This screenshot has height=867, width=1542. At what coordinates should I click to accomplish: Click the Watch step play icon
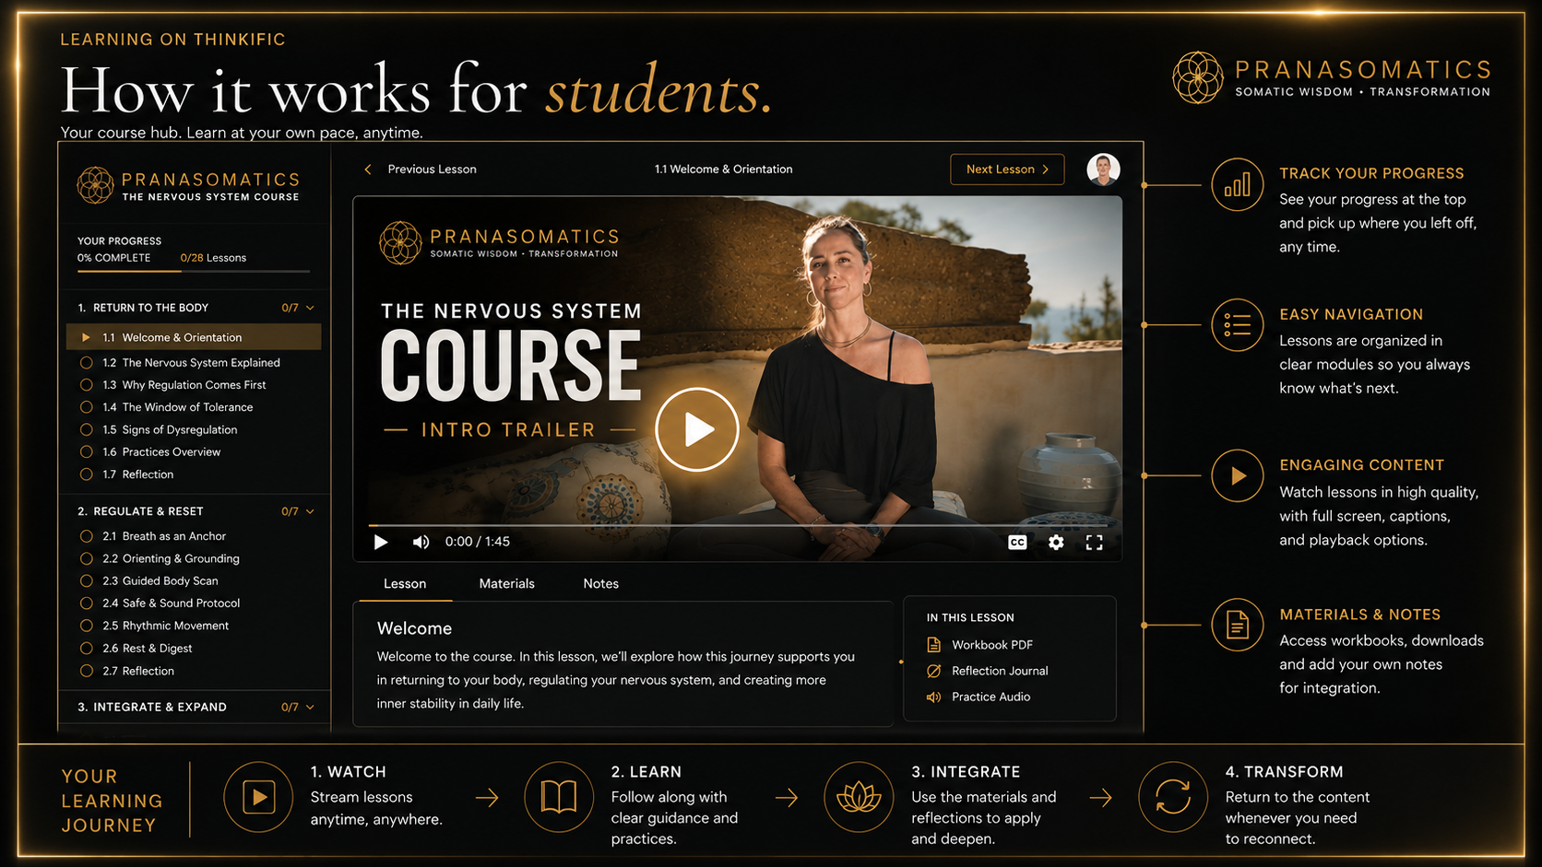pyautogui.click(x=258, y=797)
